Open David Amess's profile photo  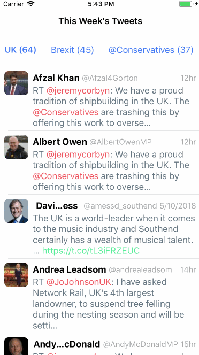17,211
